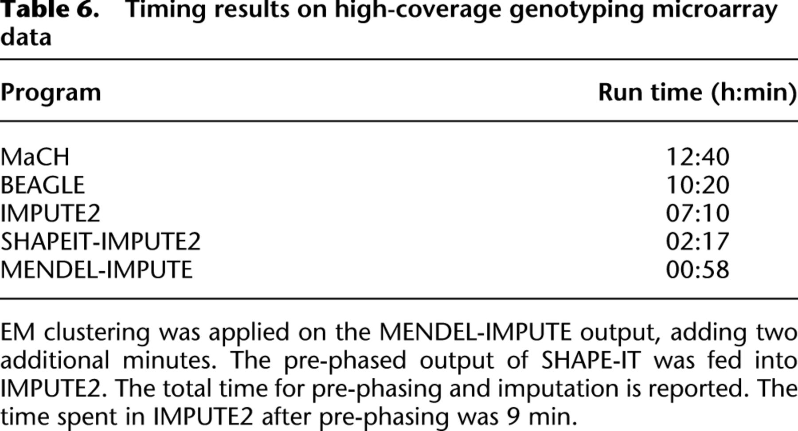Viewport: 798px width, 431px height.
Task: Click the word 'data' in title
Action: click(26, 37)
